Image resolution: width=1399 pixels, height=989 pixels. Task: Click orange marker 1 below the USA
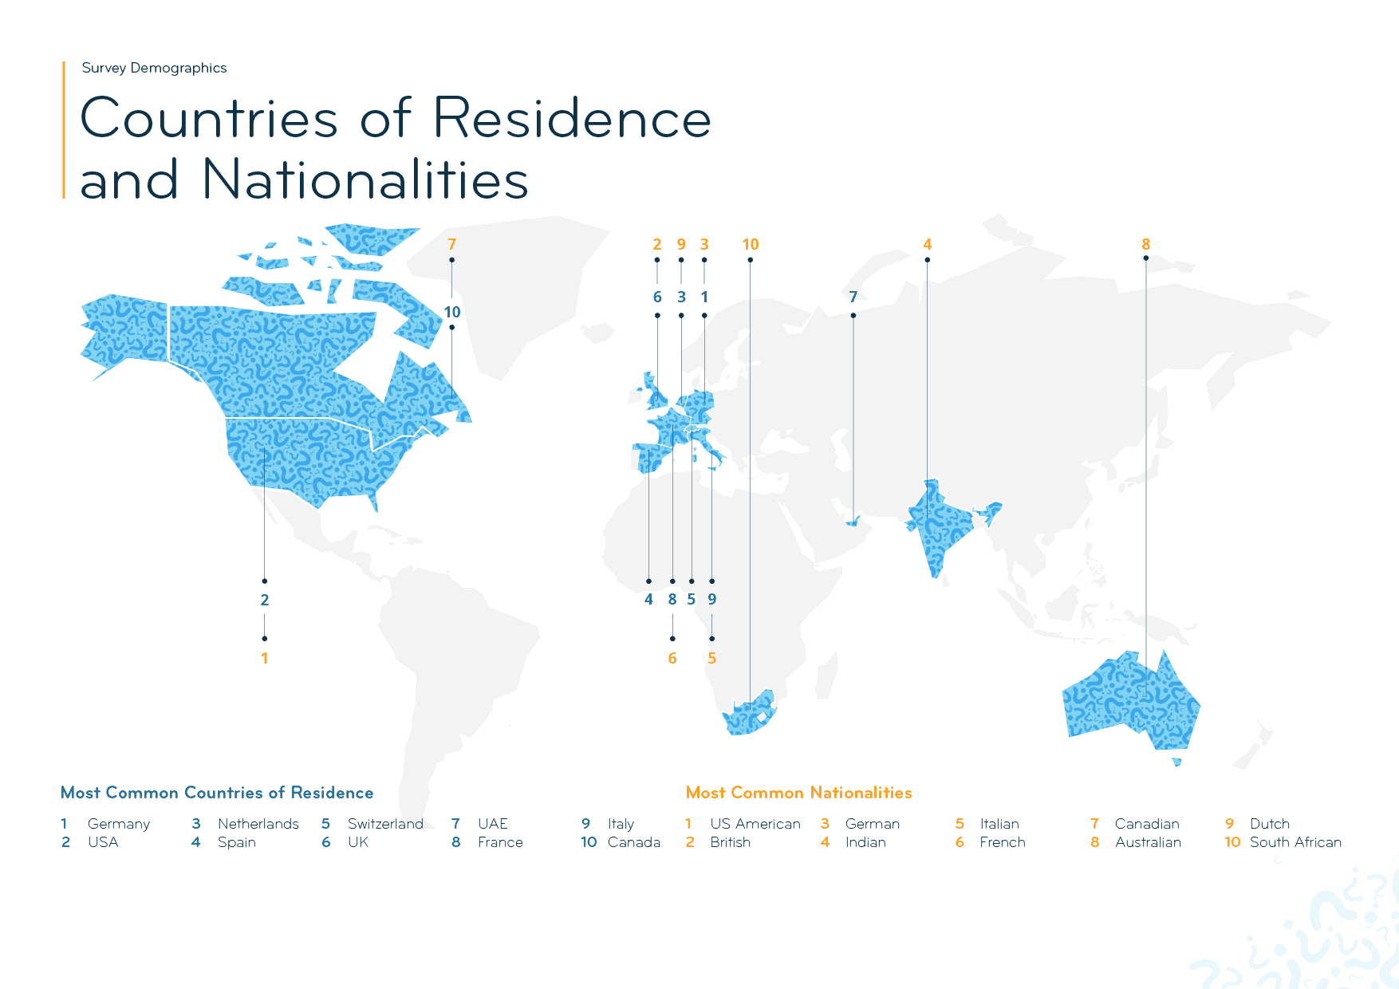[265, 659]
